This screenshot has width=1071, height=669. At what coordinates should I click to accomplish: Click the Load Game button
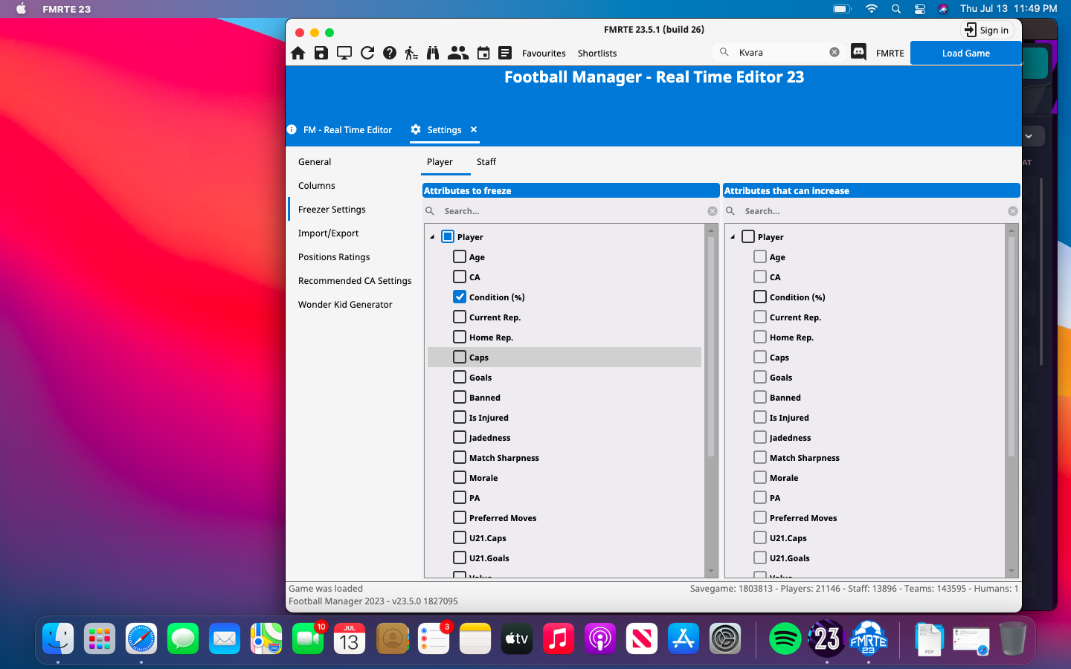point(965,53)
